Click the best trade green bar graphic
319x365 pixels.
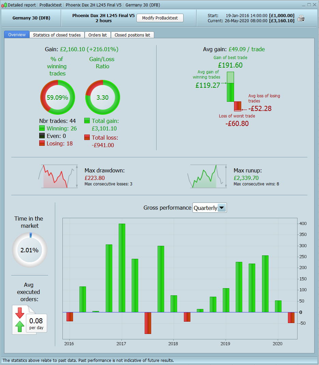tap(230, 87)
